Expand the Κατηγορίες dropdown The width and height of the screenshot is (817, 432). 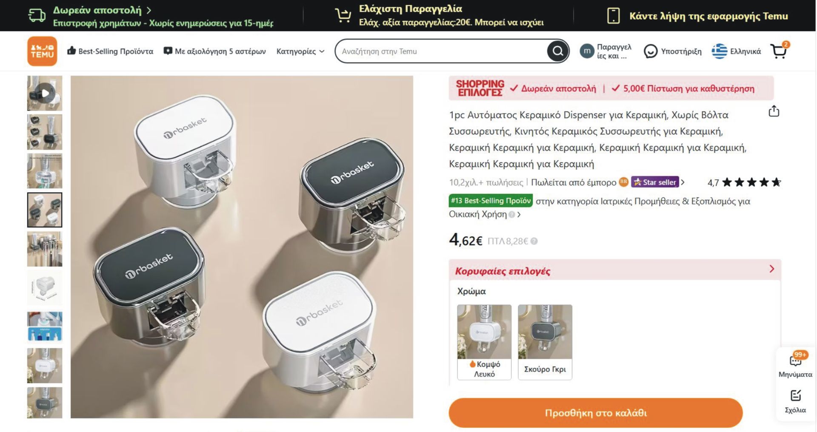[x=300, y=51]
